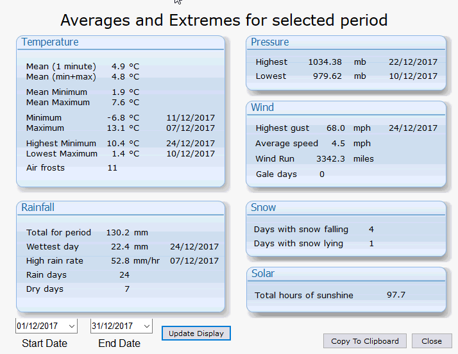Click the minimum temperature -6.8 °C
Viewport: 458px width, 354px height.
(x=123, y=118)
